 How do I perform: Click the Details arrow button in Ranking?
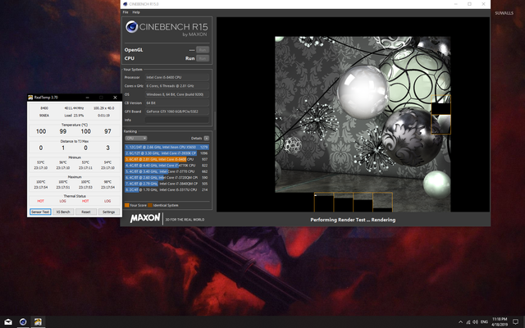click(x=206, y=139)
